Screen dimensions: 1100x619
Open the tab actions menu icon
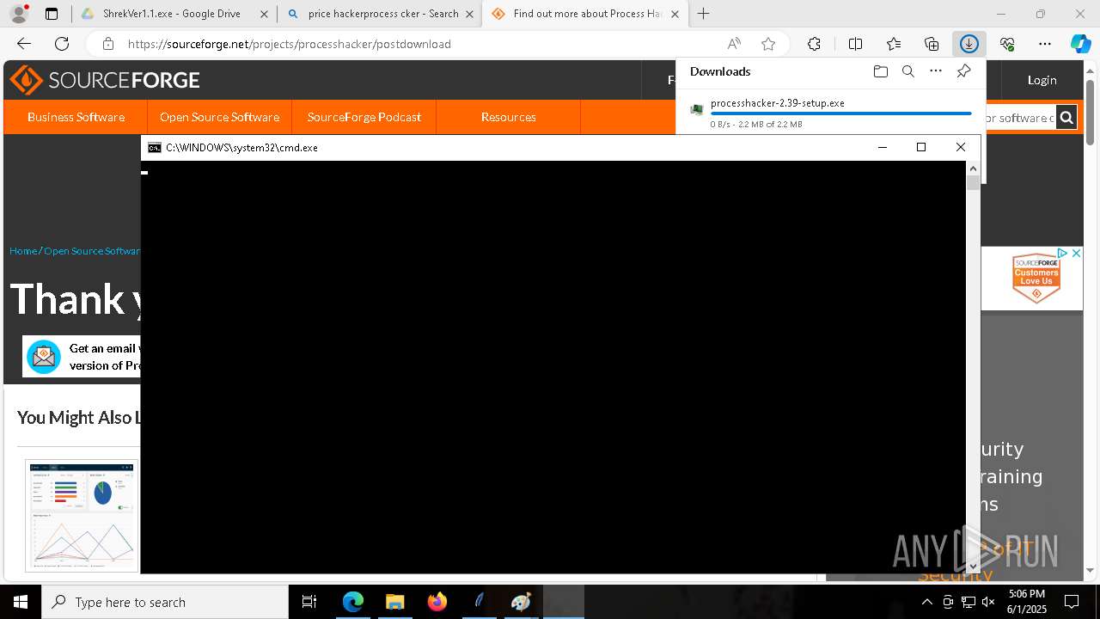click(52, 14)
